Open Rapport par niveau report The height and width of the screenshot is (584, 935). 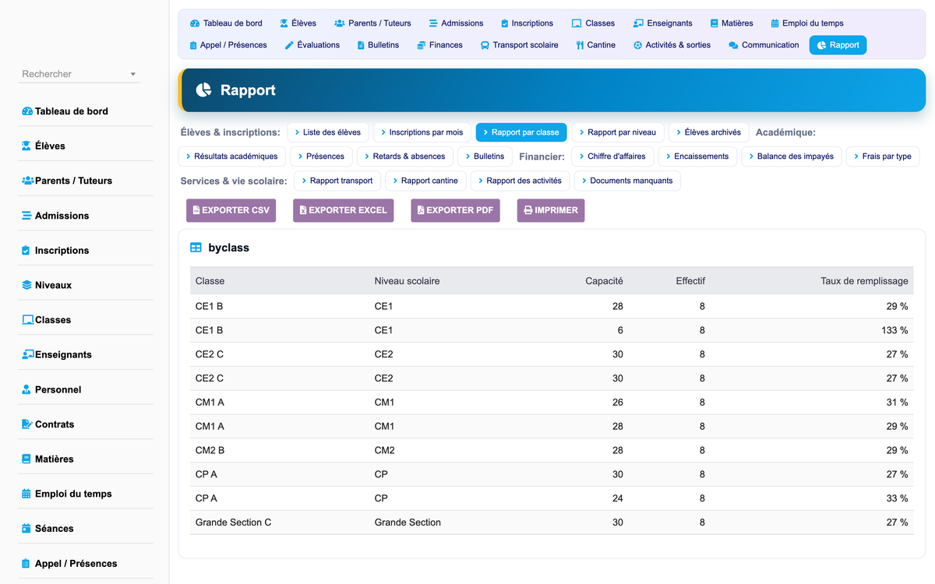pos(618,132)
